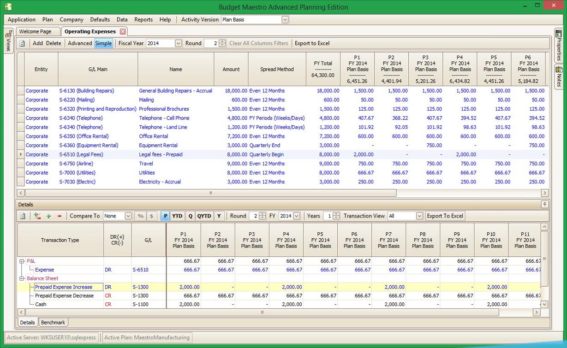This screenshot has height=348, width=567.
Task: Switch to Advanced view mode
Action: (80, 43)
